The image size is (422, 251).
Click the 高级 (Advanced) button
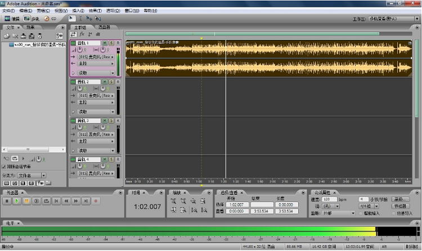pyautogui.click(x=400, y=199)
